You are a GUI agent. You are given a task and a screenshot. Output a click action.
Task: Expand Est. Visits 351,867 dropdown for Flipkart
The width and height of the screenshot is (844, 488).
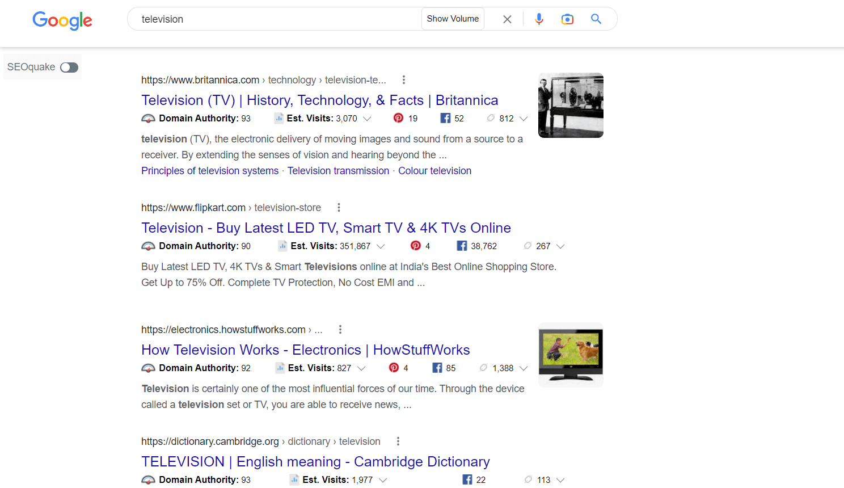pos(381,246)
